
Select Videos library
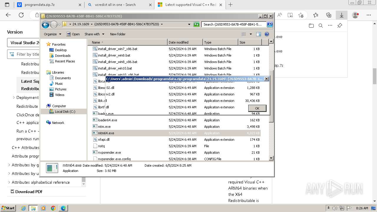coord(59,95)
